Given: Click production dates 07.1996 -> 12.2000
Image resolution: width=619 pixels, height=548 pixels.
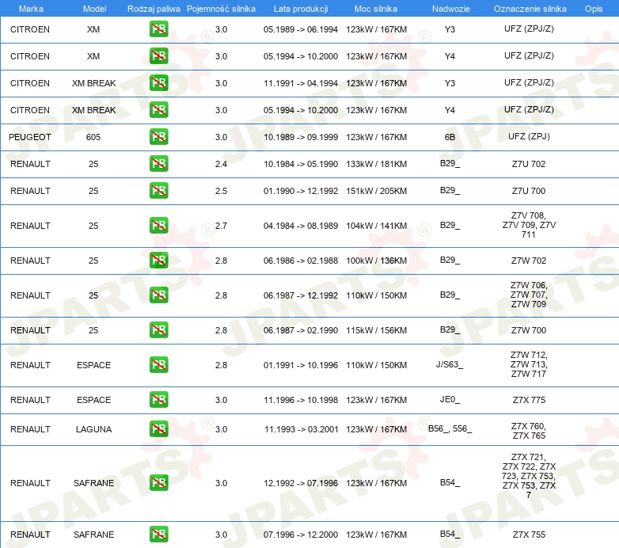Looking at the screenshot, I should pos(301,535).
